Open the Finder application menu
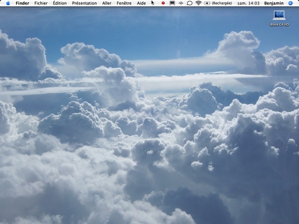Image resolution: width=299 pixels, height=224 pixels. [x=22, y=3]
